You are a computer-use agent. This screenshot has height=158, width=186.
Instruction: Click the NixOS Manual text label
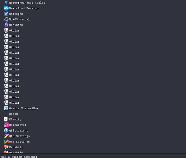[19, 19]
